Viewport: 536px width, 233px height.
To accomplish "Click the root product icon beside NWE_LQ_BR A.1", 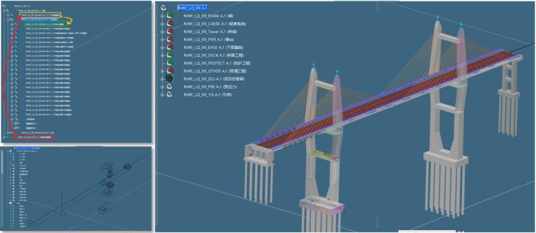I will click(164, 7).
